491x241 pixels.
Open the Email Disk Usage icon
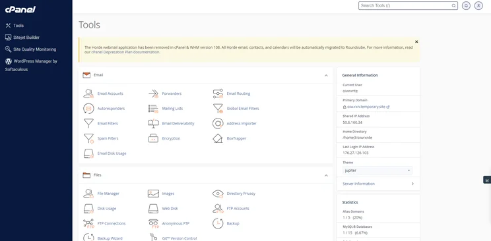(x=88, y=153)
